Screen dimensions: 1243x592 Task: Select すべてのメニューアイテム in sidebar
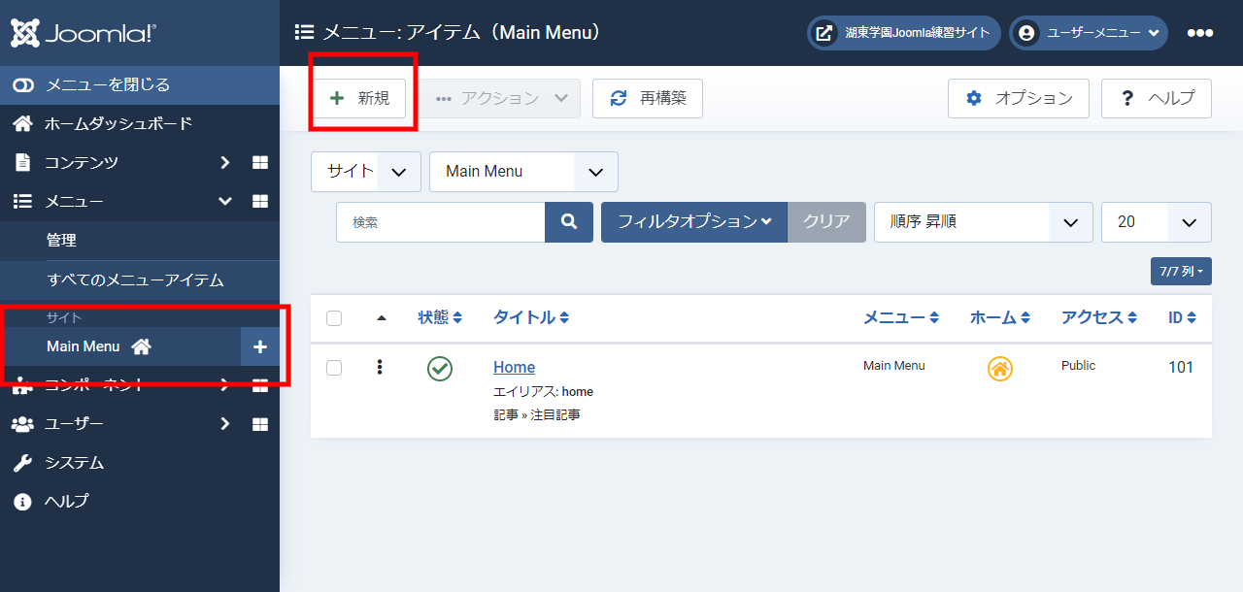(135, 280)
